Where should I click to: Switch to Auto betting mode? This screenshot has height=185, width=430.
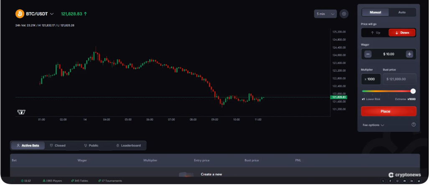[x=402, y=12]
